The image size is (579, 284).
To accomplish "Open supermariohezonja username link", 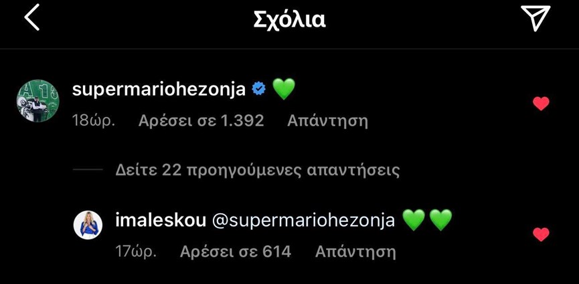I will (x=159, y=90).
